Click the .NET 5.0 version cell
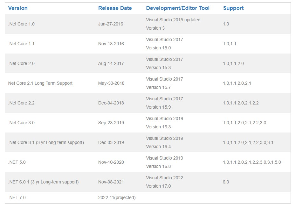Image resolution: width=296 pixels, height=208 pixels. 17,162
